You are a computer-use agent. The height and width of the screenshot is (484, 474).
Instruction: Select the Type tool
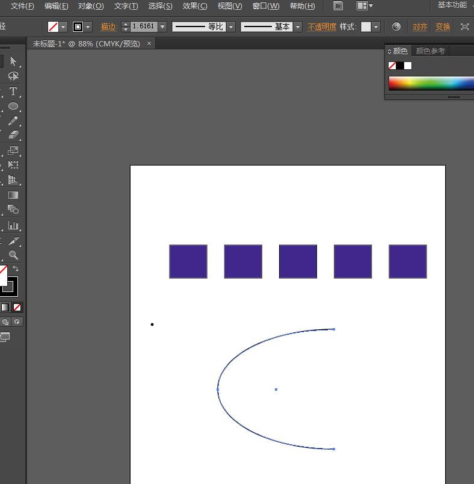click(13, 92)
